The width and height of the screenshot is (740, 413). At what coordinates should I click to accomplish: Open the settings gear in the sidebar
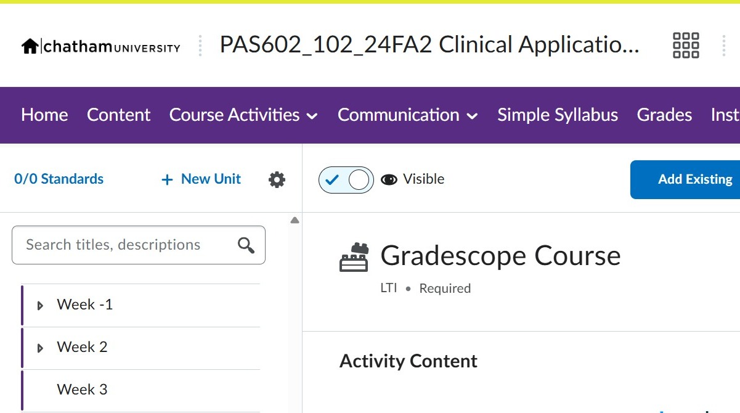pos(277,179)
